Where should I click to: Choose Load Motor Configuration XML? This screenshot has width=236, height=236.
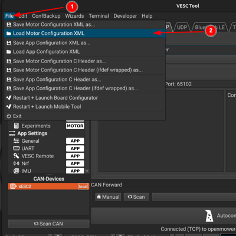(84, 33)
